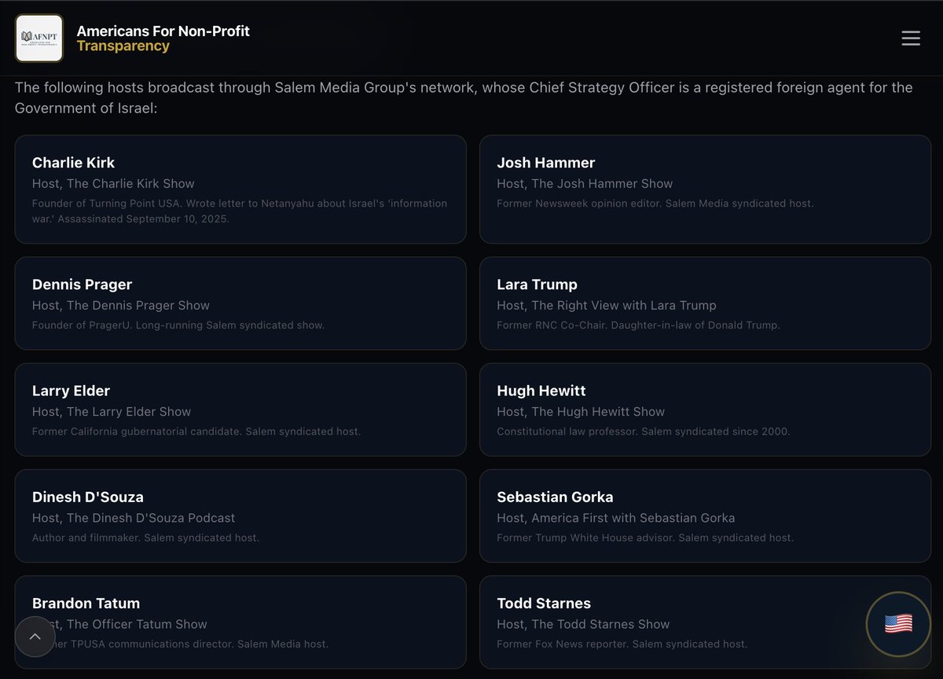Screen dimensions: 943x679
Task: Open the hamburger menu icon
Action: pyautogui.click(x=911, y=38)
